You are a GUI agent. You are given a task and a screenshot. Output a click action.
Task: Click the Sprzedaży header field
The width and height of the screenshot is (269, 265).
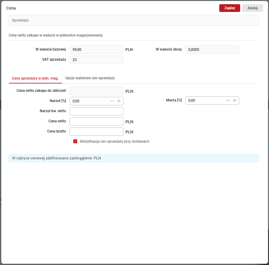tap(133, 20)
